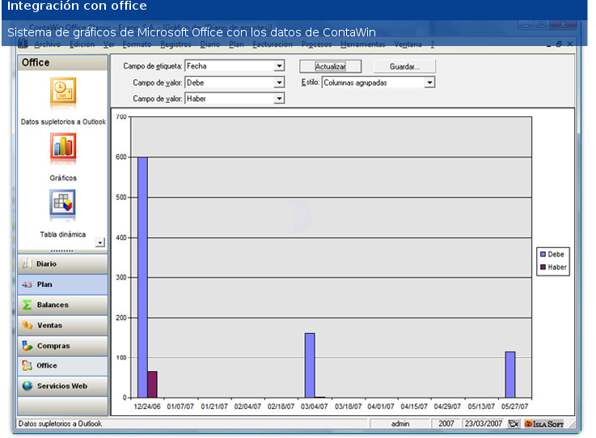Open the Facturación menu
This screenshot has height=438, width=596.
[x=273, y=44]
